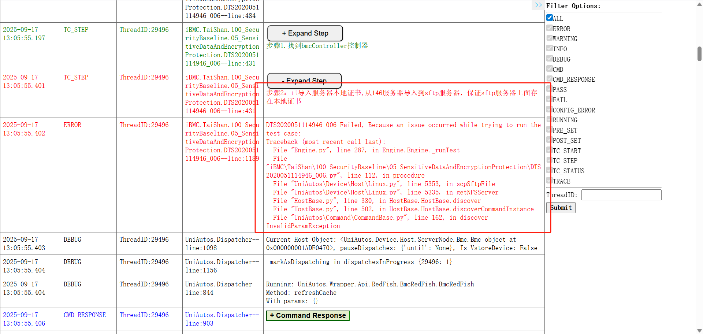Click the scroll up arrow of the page scrollbar
The width and height of the screenshot is (703, 334).
tap(699, 4)
